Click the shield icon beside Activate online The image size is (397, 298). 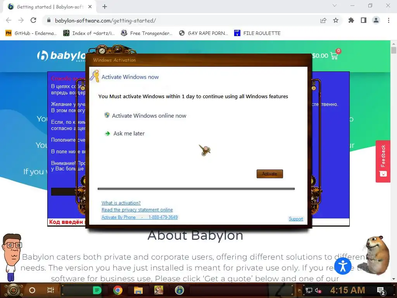pyautogui.click(x=107, y=115)
